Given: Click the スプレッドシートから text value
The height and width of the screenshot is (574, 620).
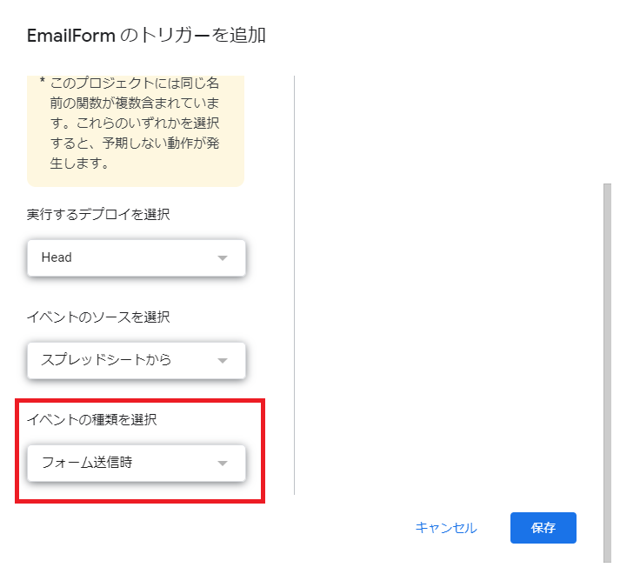Looking at the screenshot, I should (106, 361).
